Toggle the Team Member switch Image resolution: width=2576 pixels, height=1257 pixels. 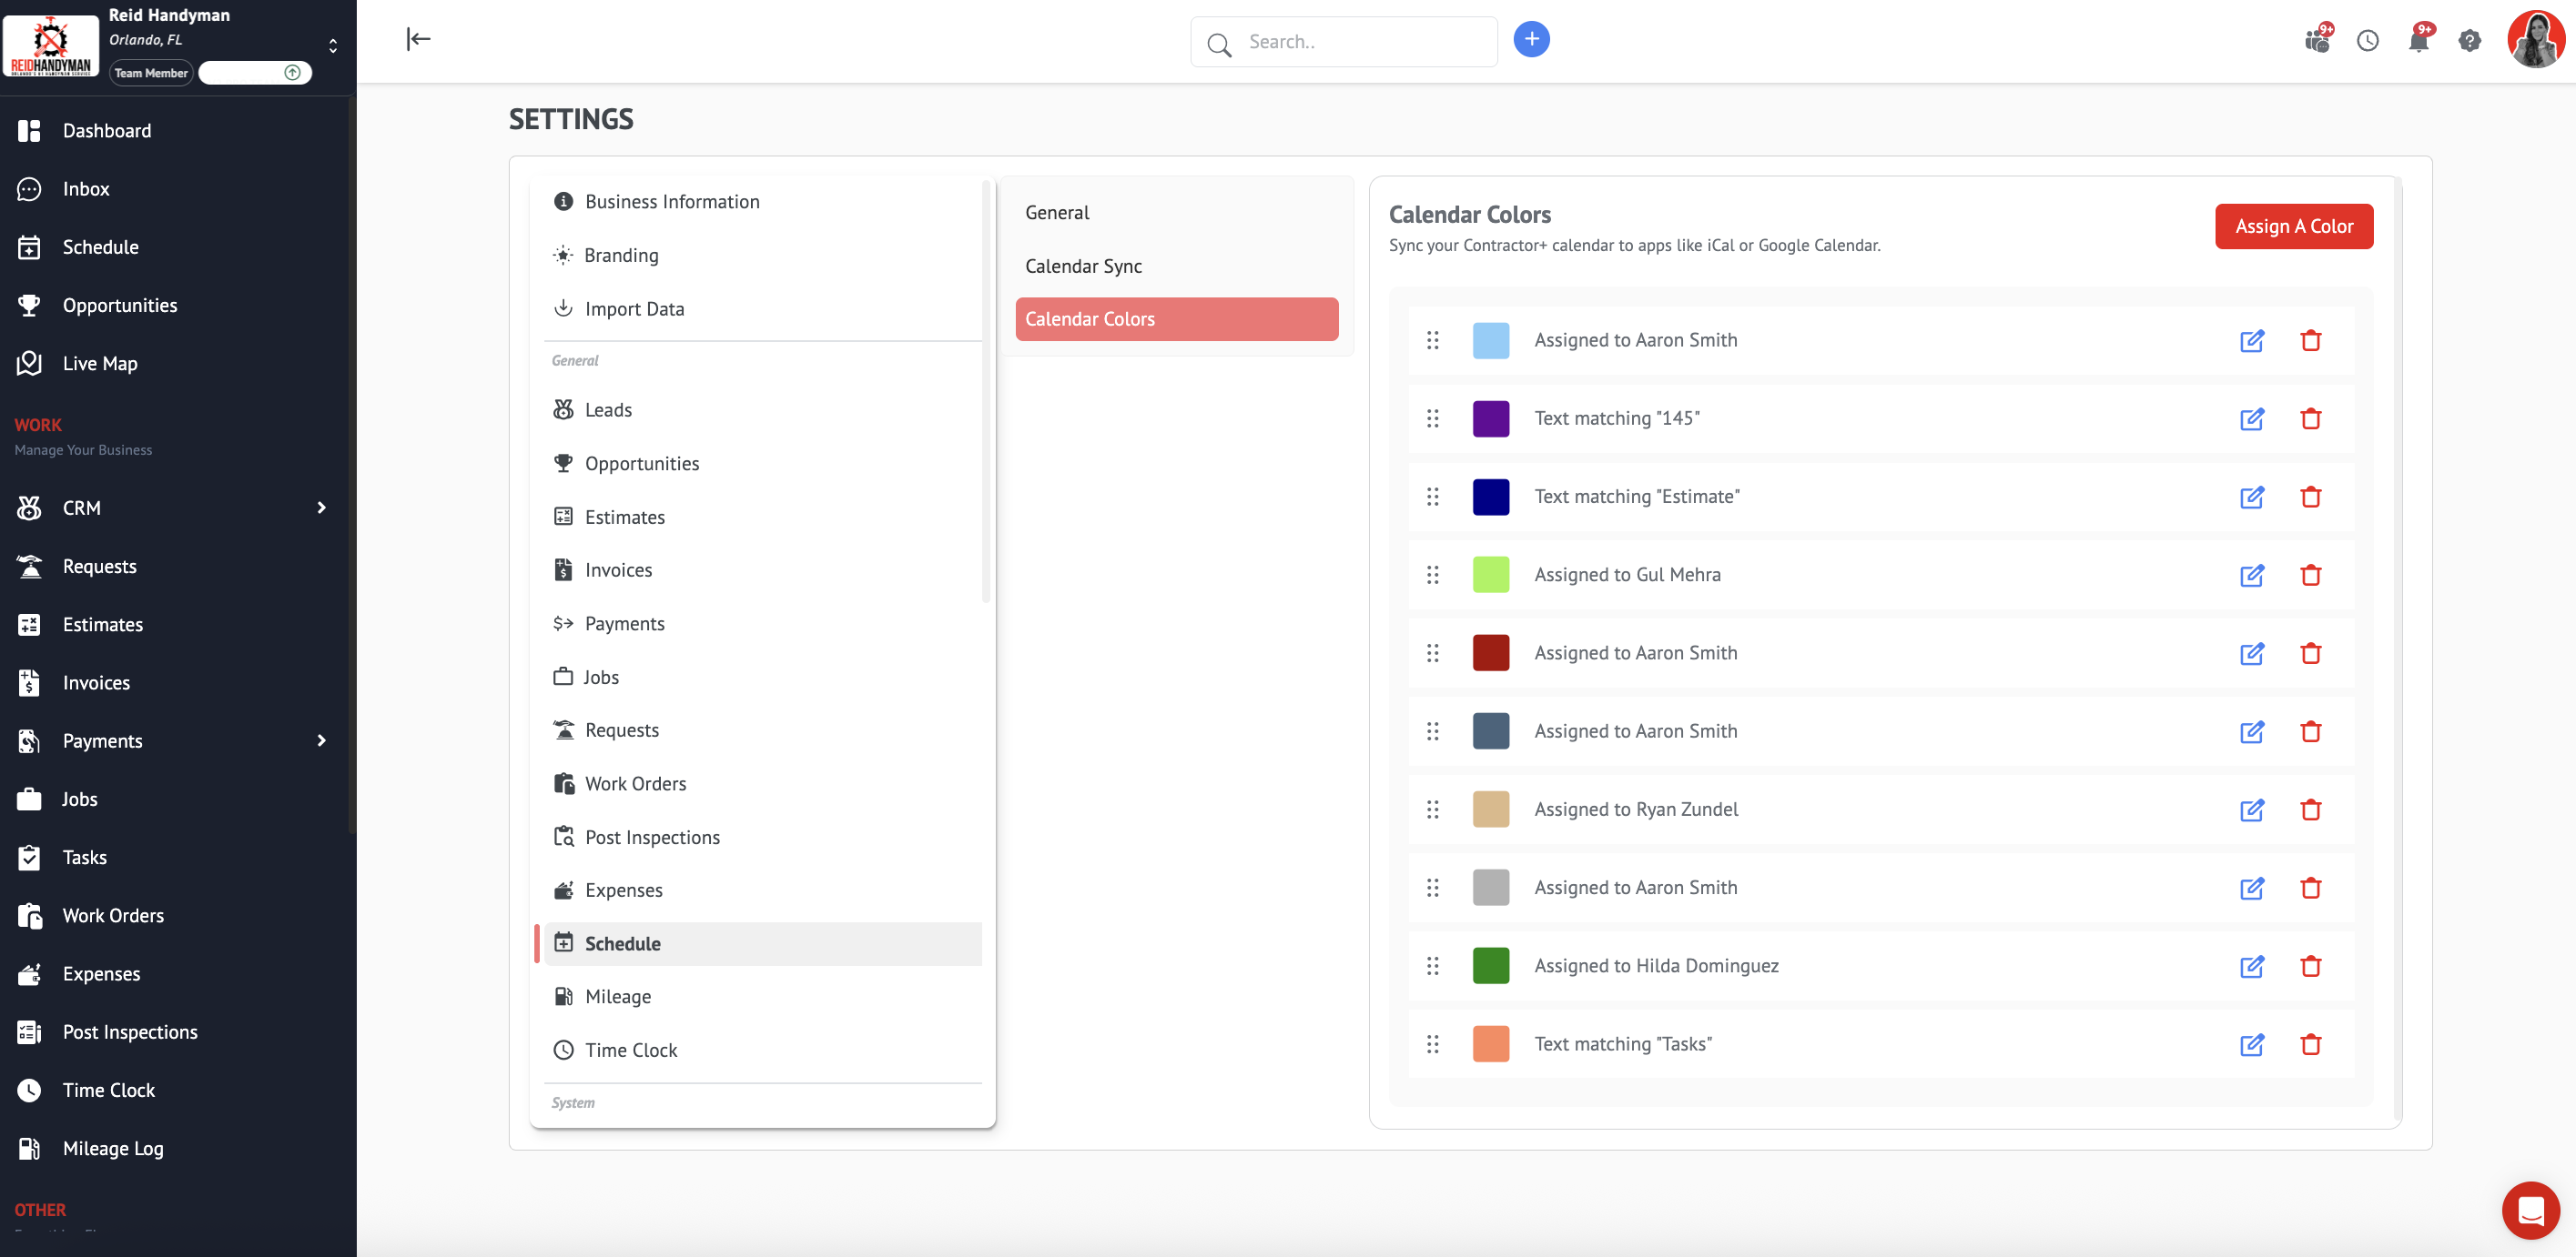[256, 73]
